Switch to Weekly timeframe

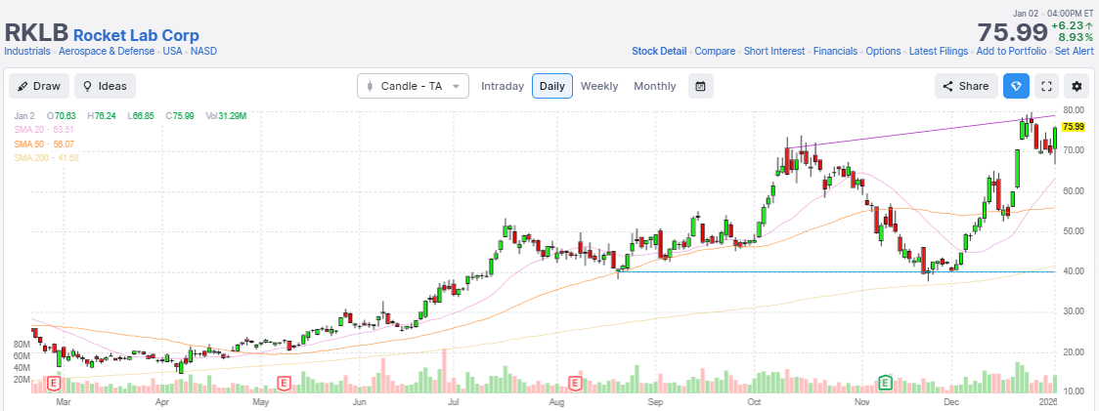[x=599, y=86]
